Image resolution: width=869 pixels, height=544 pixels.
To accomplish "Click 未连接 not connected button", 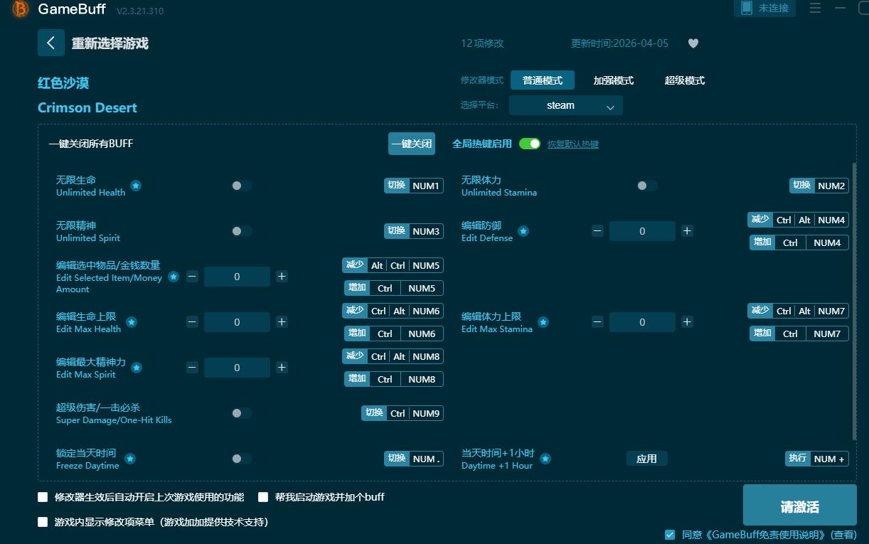I will pyautogui.click(x=764, y=8).
